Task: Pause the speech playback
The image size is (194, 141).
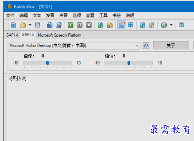Action: click(80, 25)
